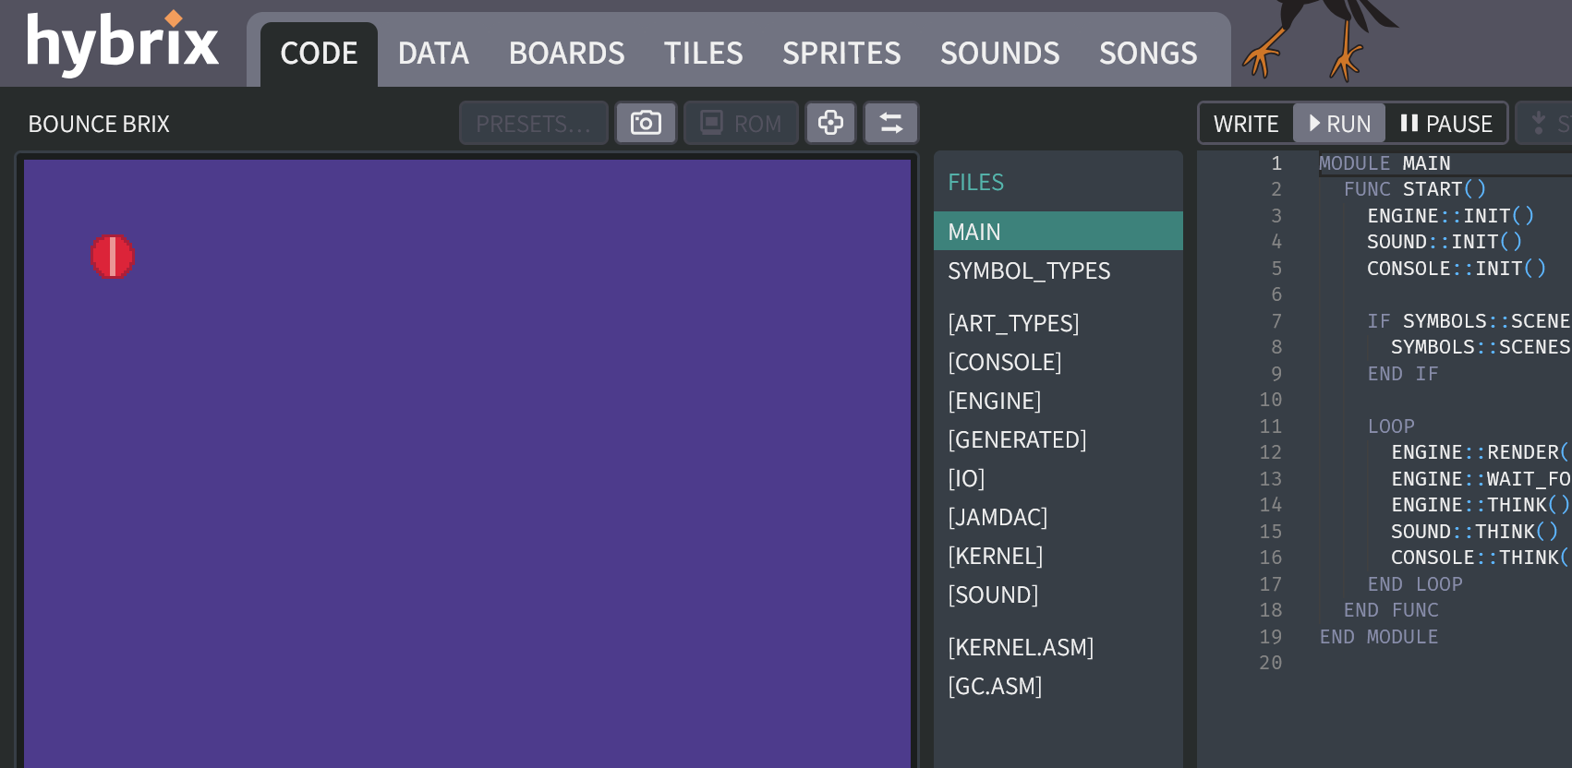Select the [ENGINE] file in list
Screen dimensions: 1572x768
994,401
